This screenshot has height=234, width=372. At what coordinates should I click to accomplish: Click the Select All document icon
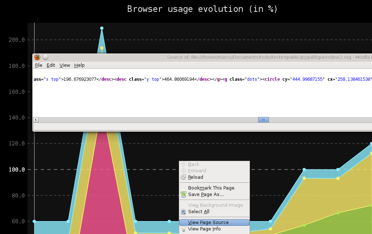point(184,211)
